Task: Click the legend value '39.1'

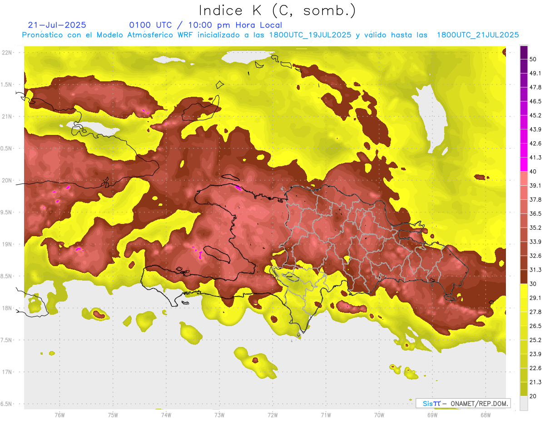Action: pos(535,185)
